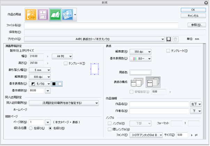The image size is (210, 146).
Task: Choose the separate cover structure icon
Action: click(153, 82)
